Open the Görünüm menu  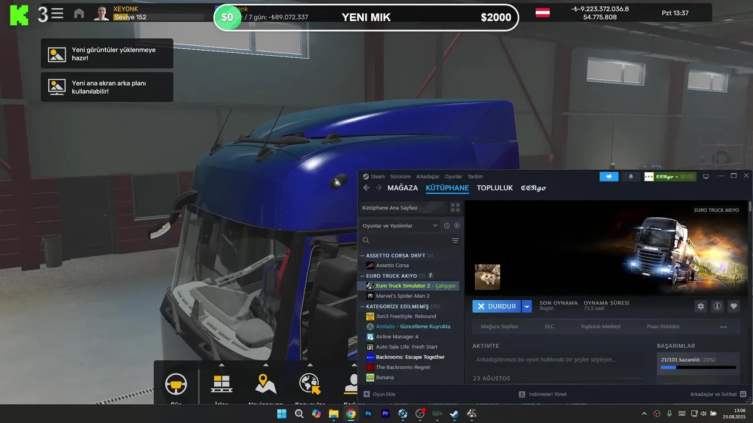click(x=401, y=176)
